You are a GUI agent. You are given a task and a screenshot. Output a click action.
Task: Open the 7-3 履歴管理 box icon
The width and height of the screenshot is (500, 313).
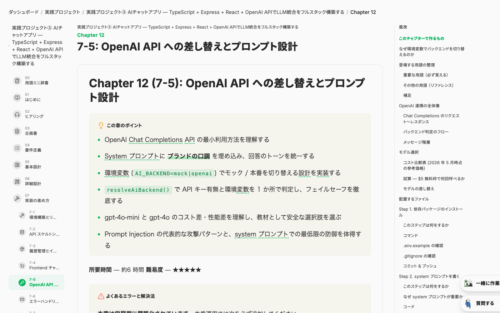coord(22,249)
